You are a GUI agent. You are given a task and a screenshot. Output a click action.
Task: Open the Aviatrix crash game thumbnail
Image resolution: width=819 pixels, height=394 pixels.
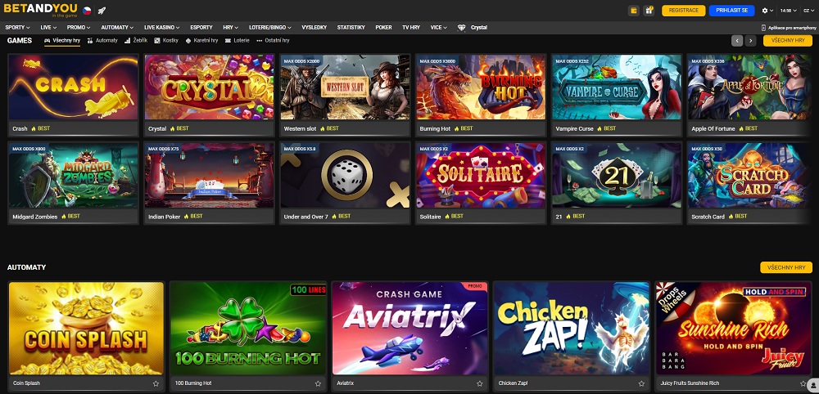click(410, 329)
